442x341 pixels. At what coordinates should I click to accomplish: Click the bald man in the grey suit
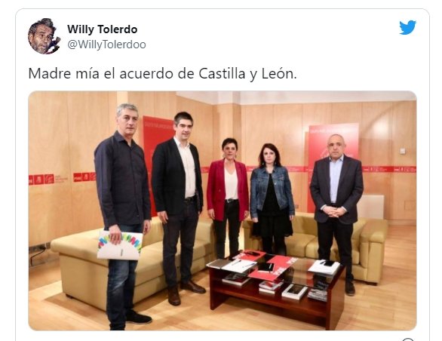[x=336, y=214]
